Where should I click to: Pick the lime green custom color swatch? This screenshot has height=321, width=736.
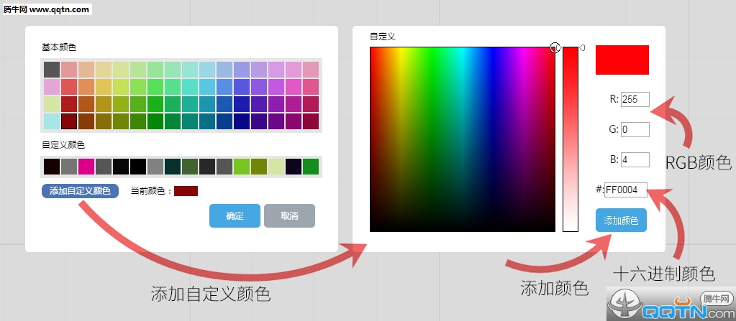click(x=242, y=167)
